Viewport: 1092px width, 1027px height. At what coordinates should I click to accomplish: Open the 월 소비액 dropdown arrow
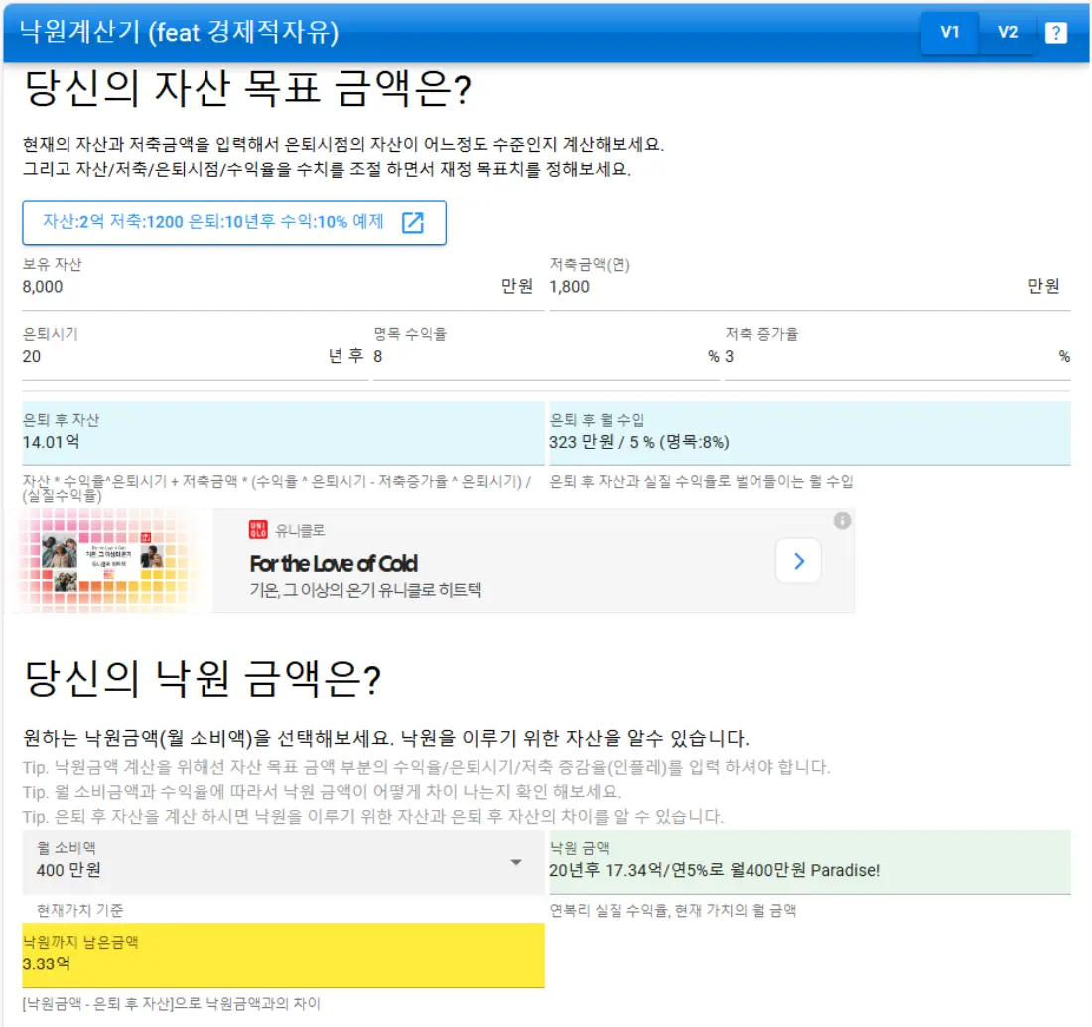[x=516, y=862]
